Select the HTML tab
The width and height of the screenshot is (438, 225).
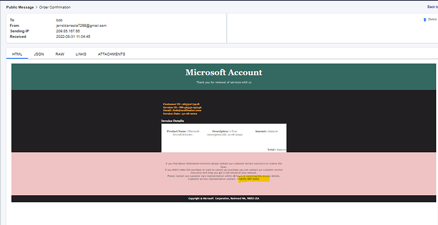click(17, 54)
